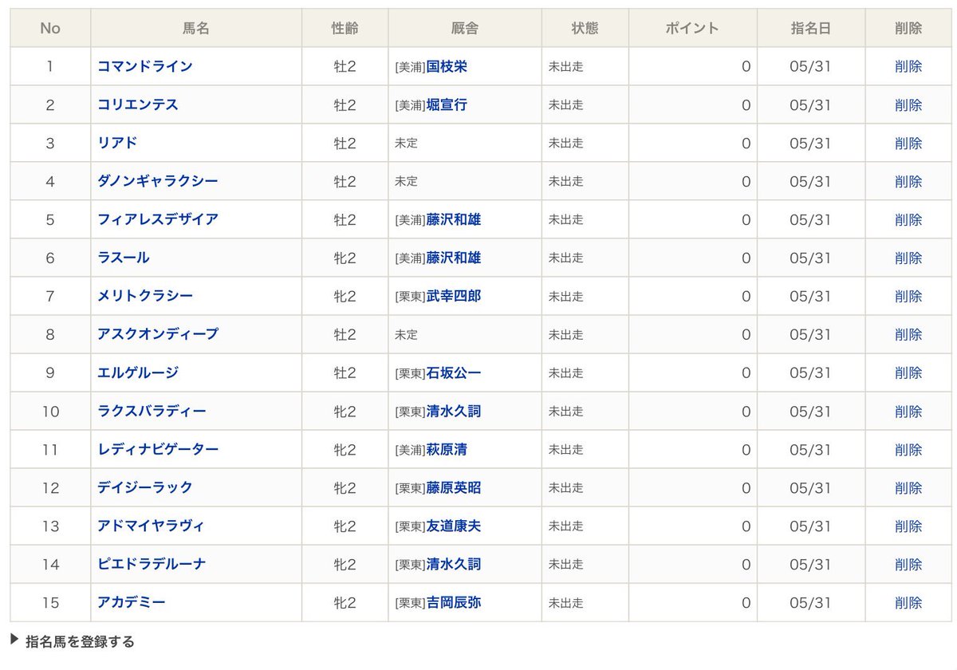957x670 pixels.
Task: Delete コマンドライン with its 削除 link
Action: 908,66
